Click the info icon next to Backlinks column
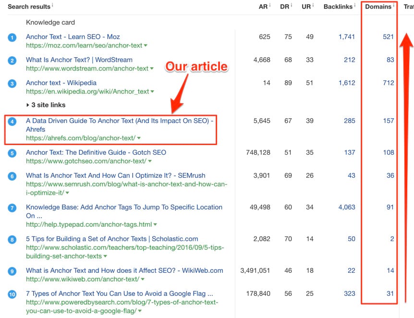The height and width of the screenshot is (318, 414). (x=355, y=5)
